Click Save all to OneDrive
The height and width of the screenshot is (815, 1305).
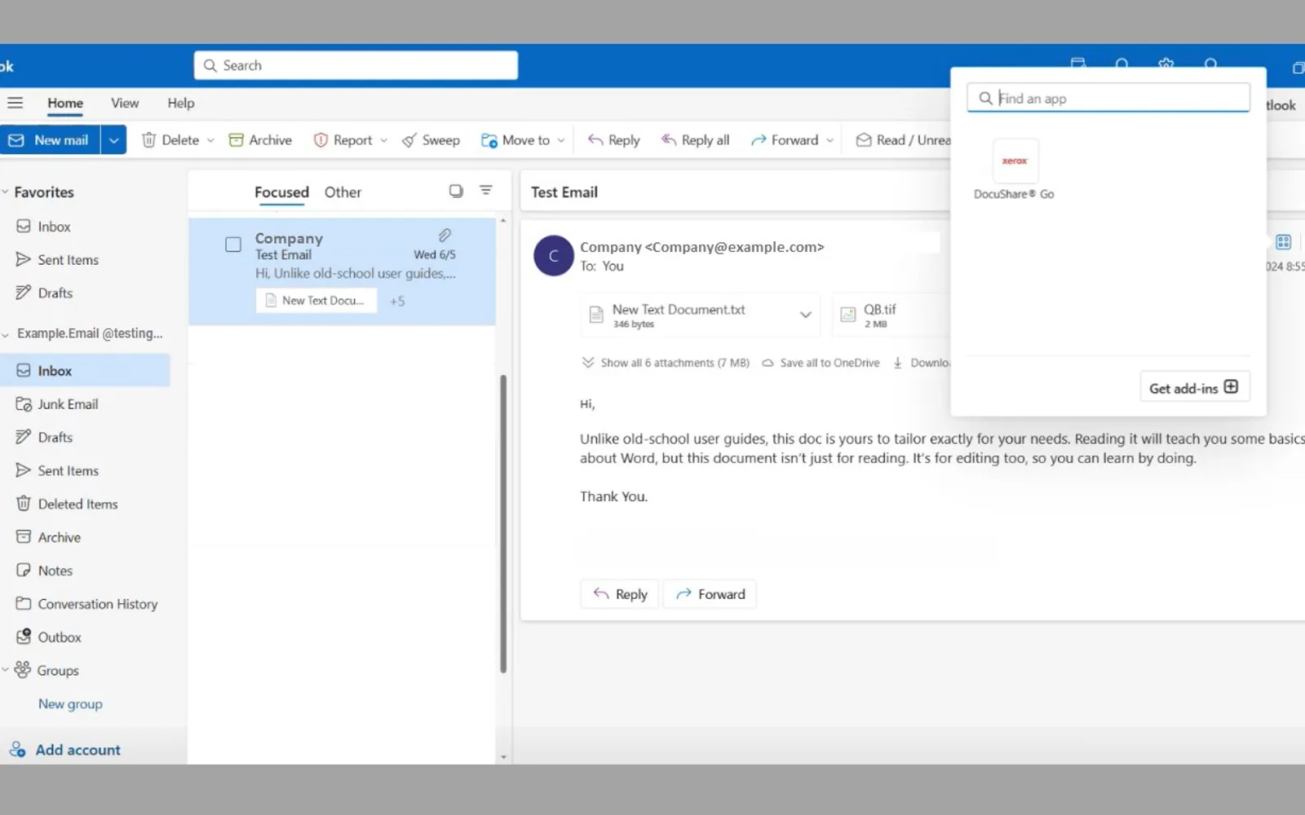point(821,363)
